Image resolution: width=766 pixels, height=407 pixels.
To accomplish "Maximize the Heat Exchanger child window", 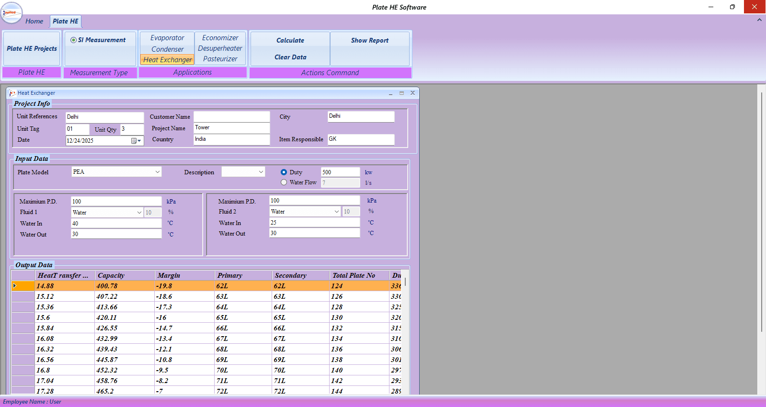I will pyautogui.click(x=401, y=93).
